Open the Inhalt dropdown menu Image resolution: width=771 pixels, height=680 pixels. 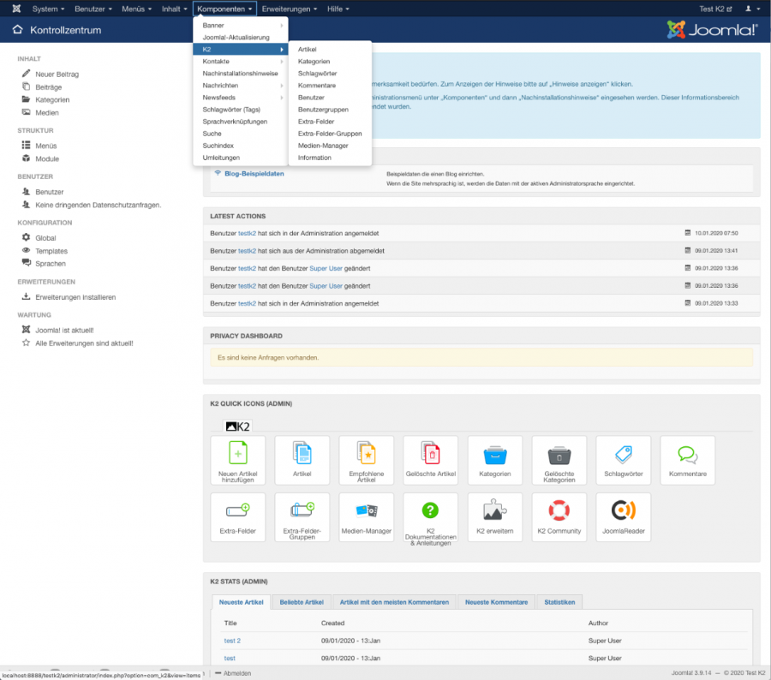pyautogui.click(x=175, y=9)
